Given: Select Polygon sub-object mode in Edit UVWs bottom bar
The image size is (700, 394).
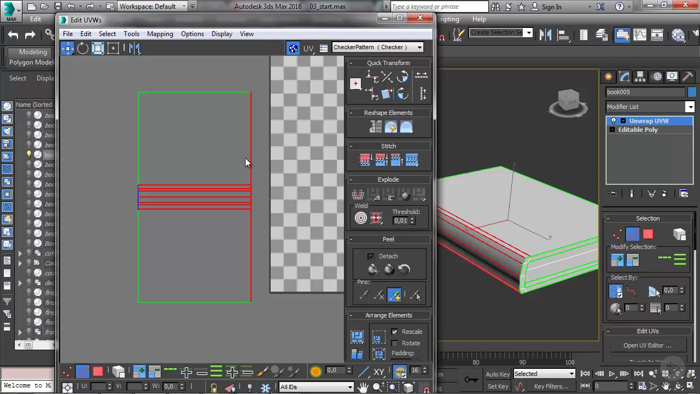Looking at the screenshot, I should (98, 372).
